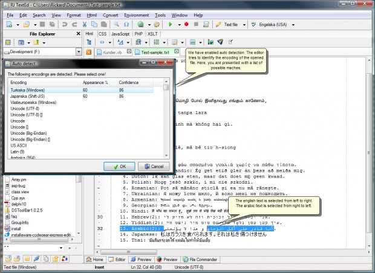375x273 pixels.
Task: Open the Convert menu
Action: pyautogui.click(x=110, y=15)
